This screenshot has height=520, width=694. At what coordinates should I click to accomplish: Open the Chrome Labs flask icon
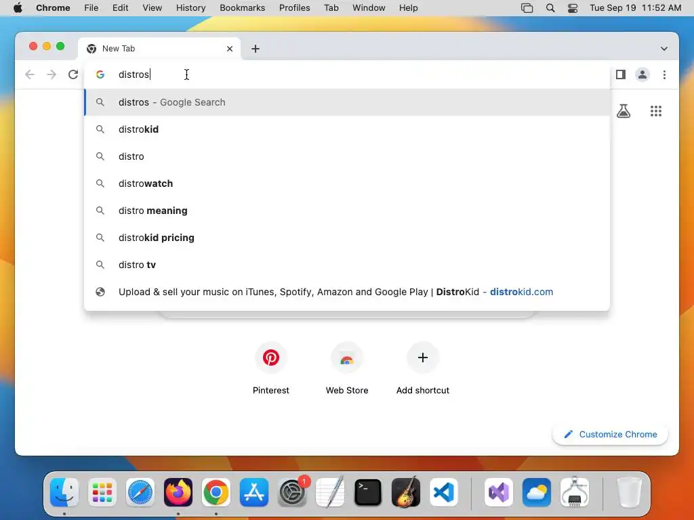click(x=624, y=111)
